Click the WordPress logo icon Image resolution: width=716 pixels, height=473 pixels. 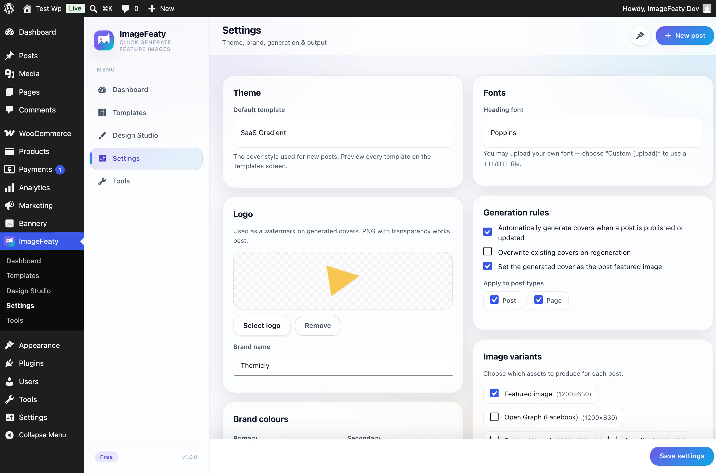(9, 8)
